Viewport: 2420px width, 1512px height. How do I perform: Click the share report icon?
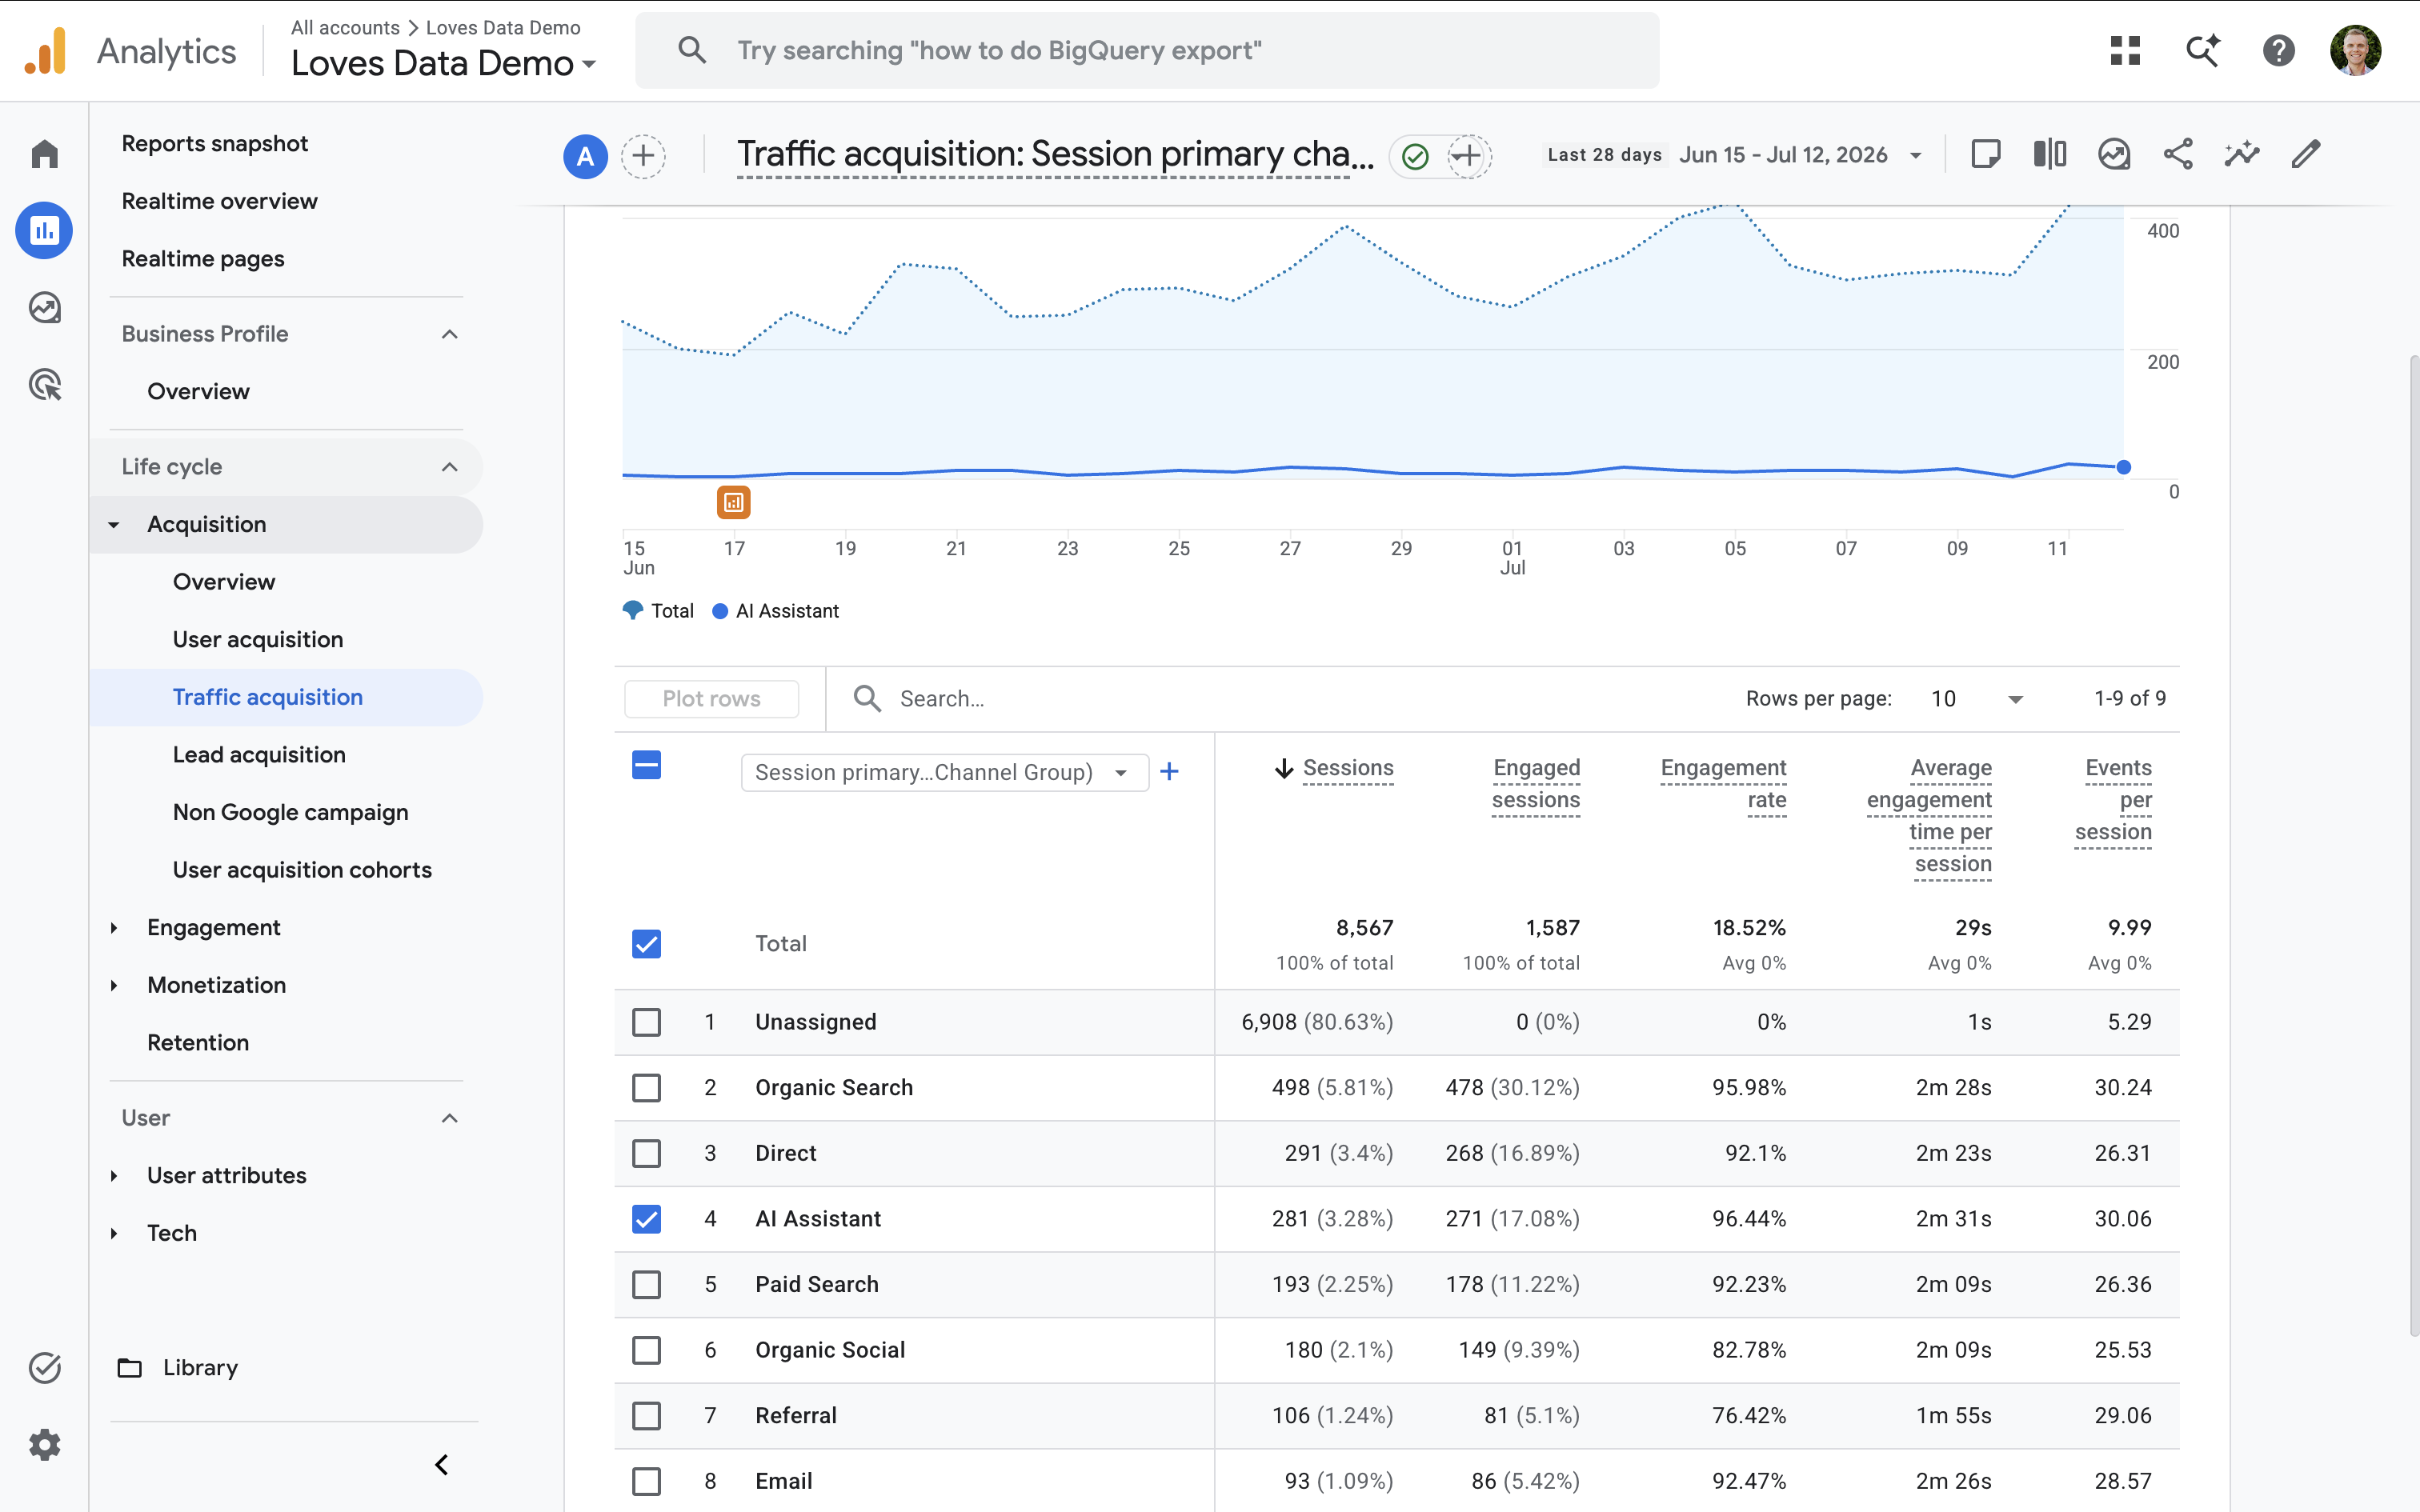pyautogui.click(x=2178, y=154)
